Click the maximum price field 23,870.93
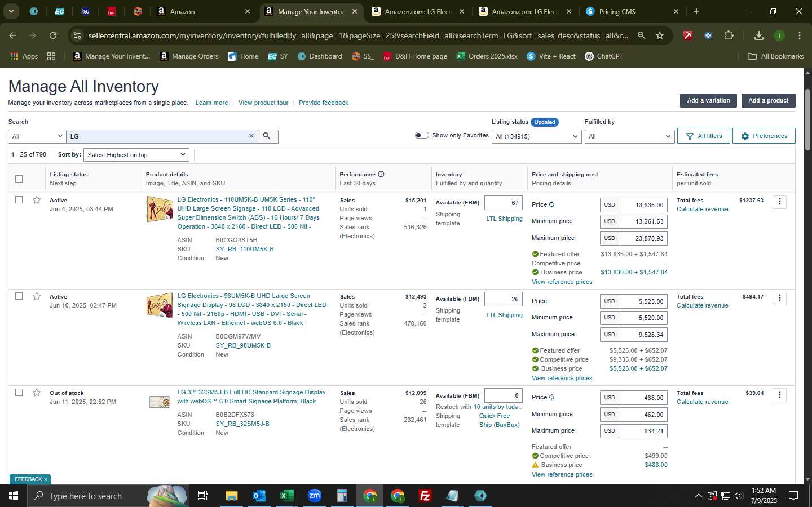 pyautogui.click(x=643, y=238)
